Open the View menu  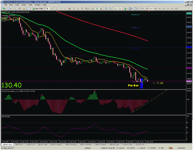[11, 5]
